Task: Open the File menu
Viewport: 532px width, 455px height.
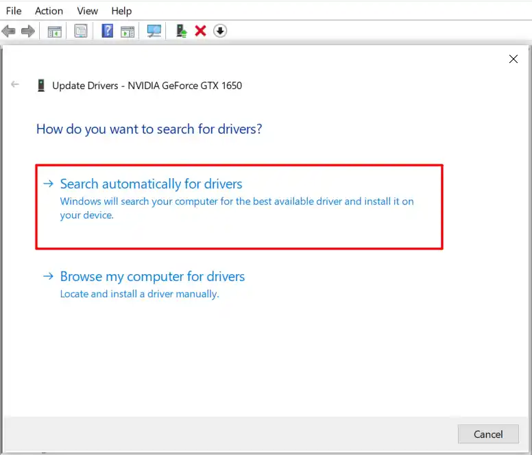Action: point(14,11)
